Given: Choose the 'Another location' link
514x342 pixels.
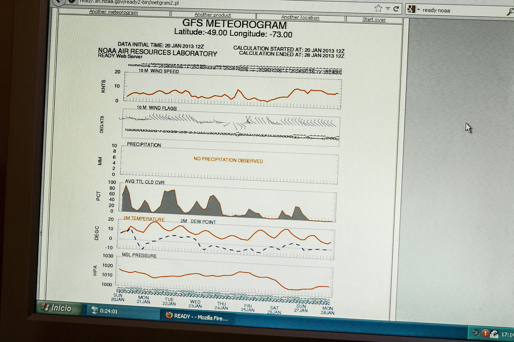Looking at the screenshot, I should point(300,17).
